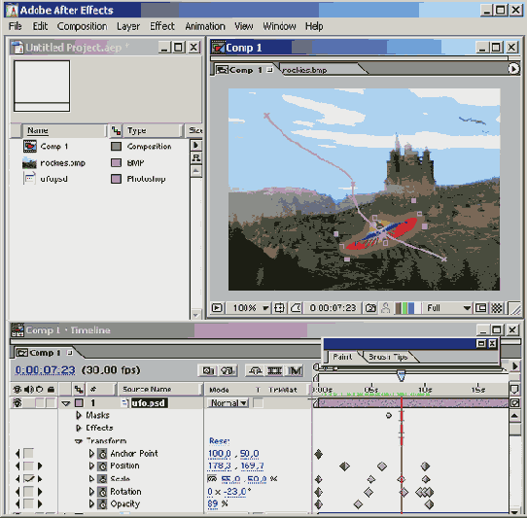Click the draft 3D timeline button
The image size is (527, 518).
228,370
